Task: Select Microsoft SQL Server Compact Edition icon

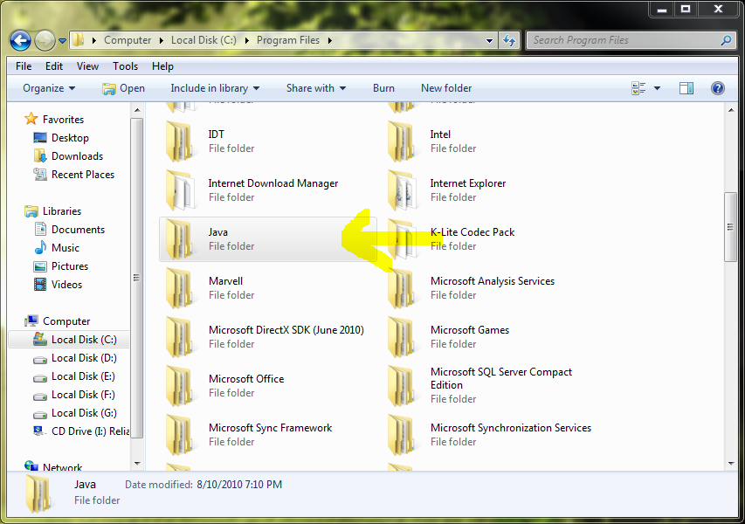Action: [402, 386]
